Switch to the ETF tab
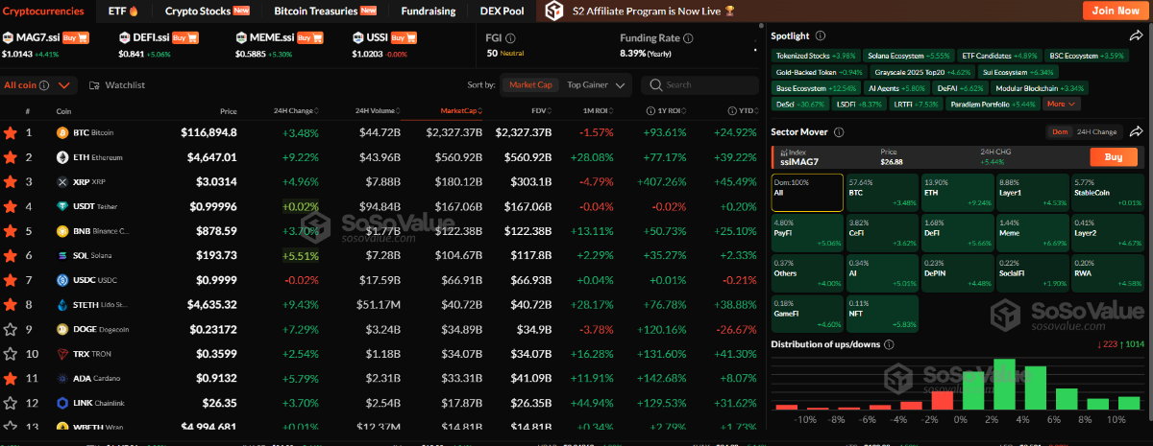The width and height of the screenshot is (1153, 446). coord(124,11)
